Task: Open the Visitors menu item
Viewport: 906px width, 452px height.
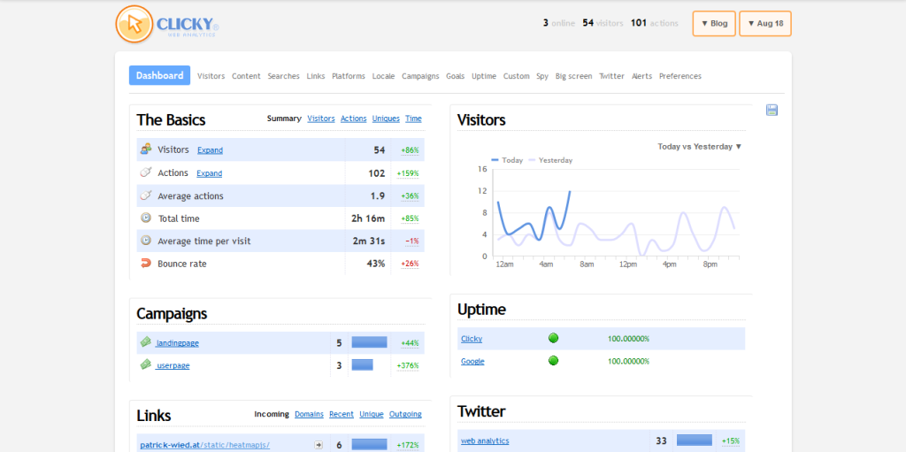Action: click(x=211, y=76)
